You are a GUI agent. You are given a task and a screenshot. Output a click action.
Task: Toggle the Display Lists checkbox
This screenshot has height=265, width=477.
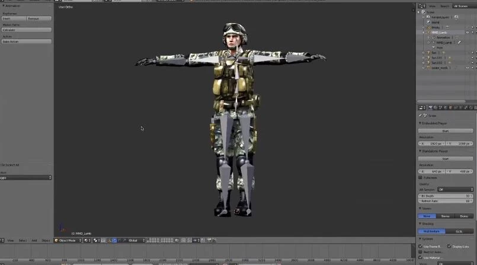click(x=449, y=246)
